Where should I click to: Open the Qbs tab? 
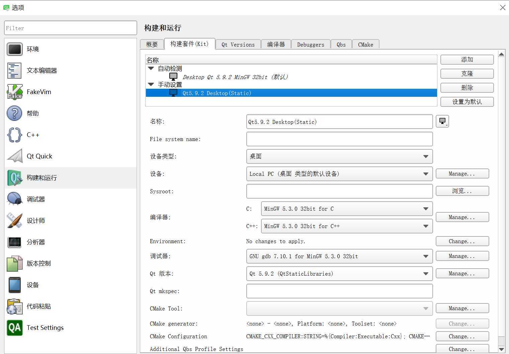click(341, 44)
